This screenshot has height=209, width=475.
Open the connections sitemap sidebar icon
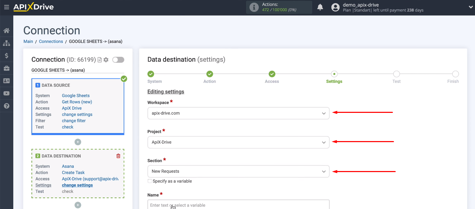pyautogui.click(x=6, y=43)
